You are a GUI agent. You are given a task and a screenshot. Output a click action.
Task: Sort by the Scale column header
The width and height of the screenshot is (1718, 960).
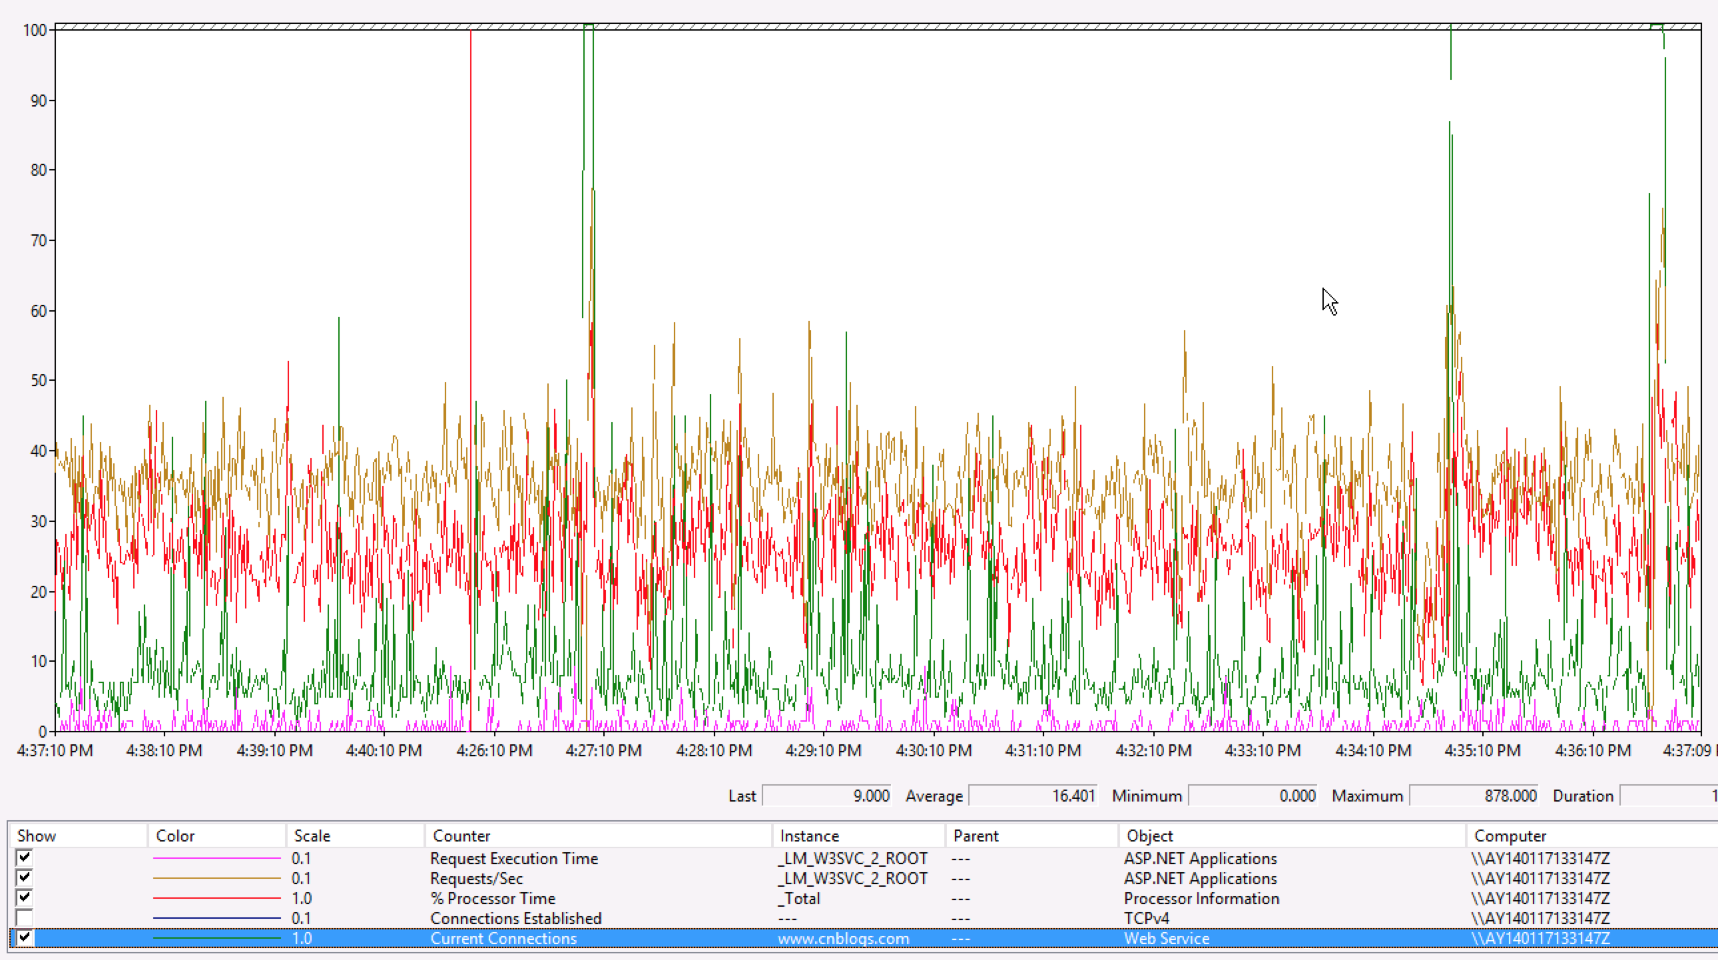tap(356, 836)
